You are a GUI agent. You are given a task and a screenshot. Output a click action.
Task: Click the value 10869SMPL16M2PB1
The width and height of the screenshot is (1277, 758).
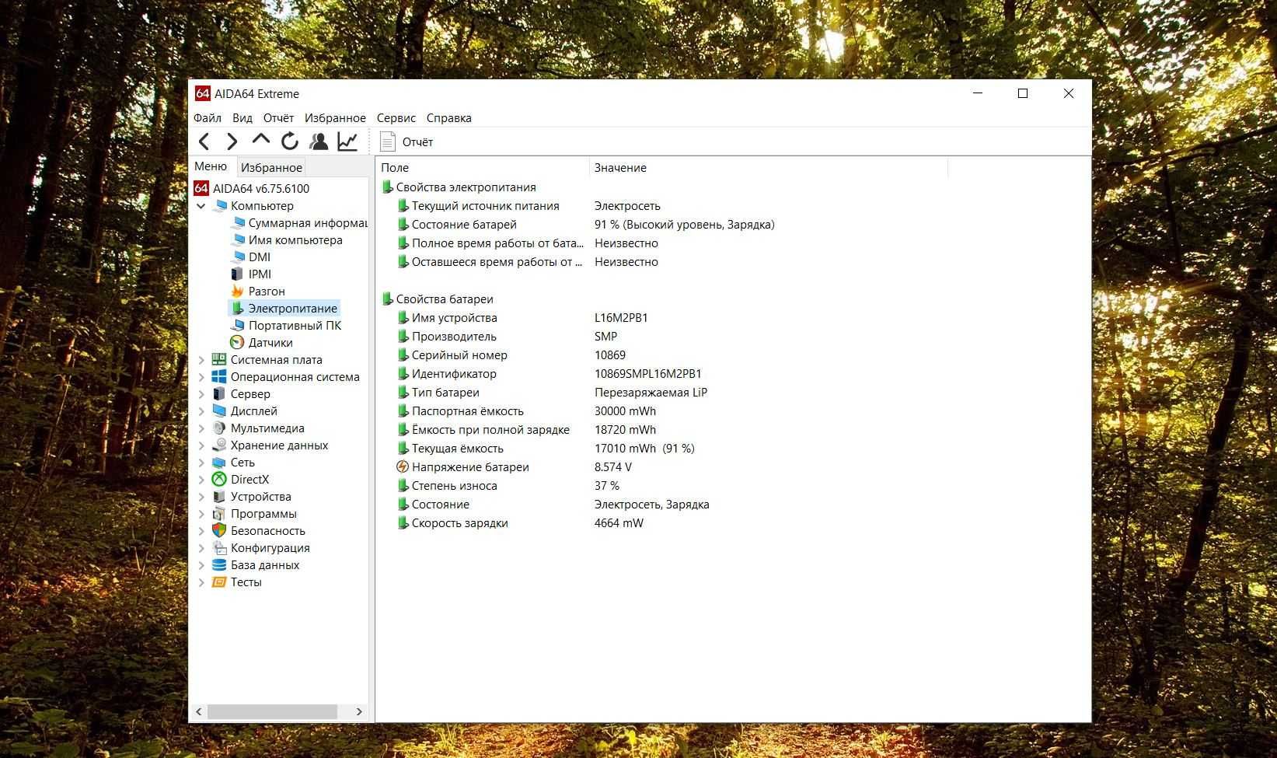click(x=647, y=374)
